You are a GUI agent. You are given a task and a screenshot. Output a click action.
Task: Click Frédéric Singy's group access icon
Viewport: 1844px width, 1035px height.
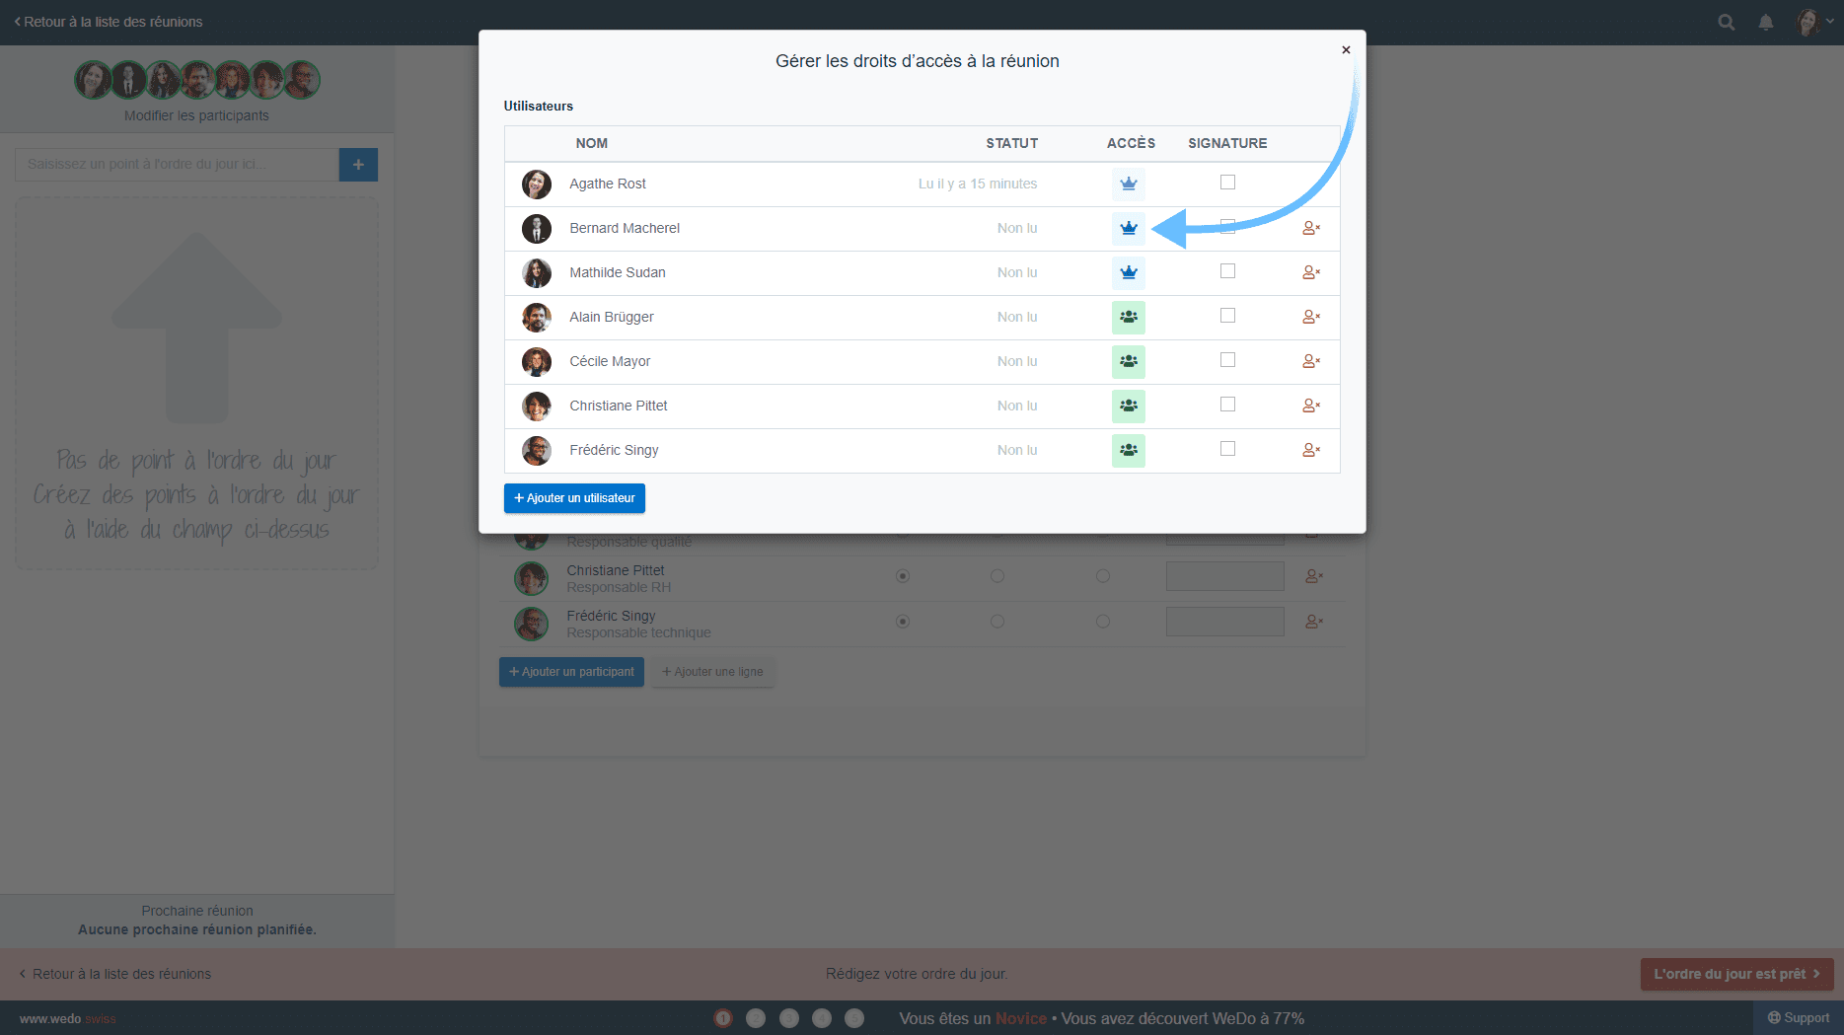click(1128, 451)
